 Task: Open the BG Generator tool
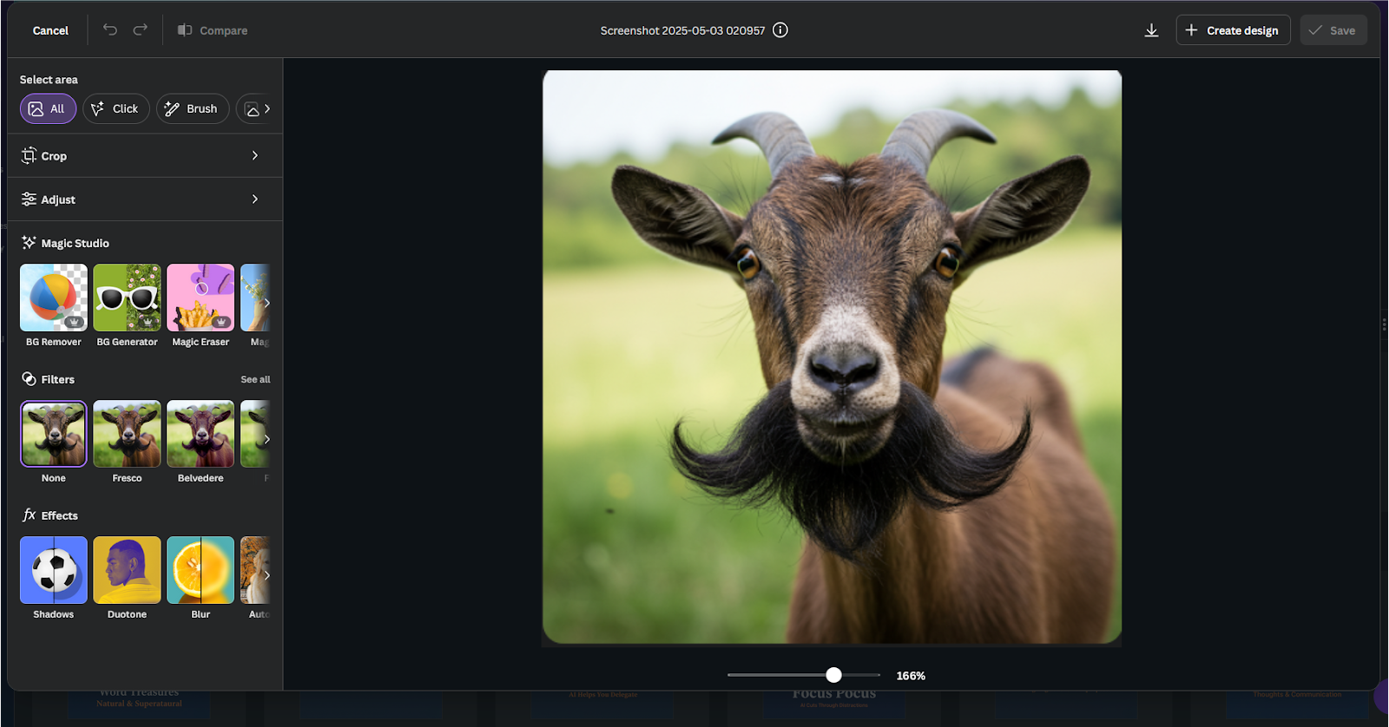tap(127, 298)
